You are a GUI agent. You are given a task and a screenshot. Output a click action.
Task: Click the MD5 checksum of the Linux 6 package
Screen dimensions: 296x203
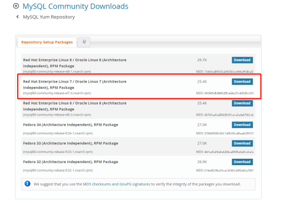click(x=224, y=115)
